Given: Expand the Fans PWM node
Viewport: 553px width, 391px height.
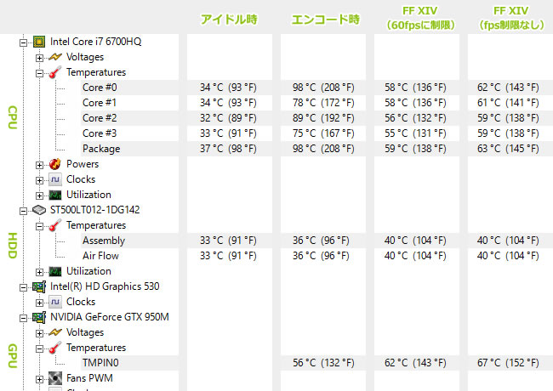Looking at the screenshot, I should 39,379.
